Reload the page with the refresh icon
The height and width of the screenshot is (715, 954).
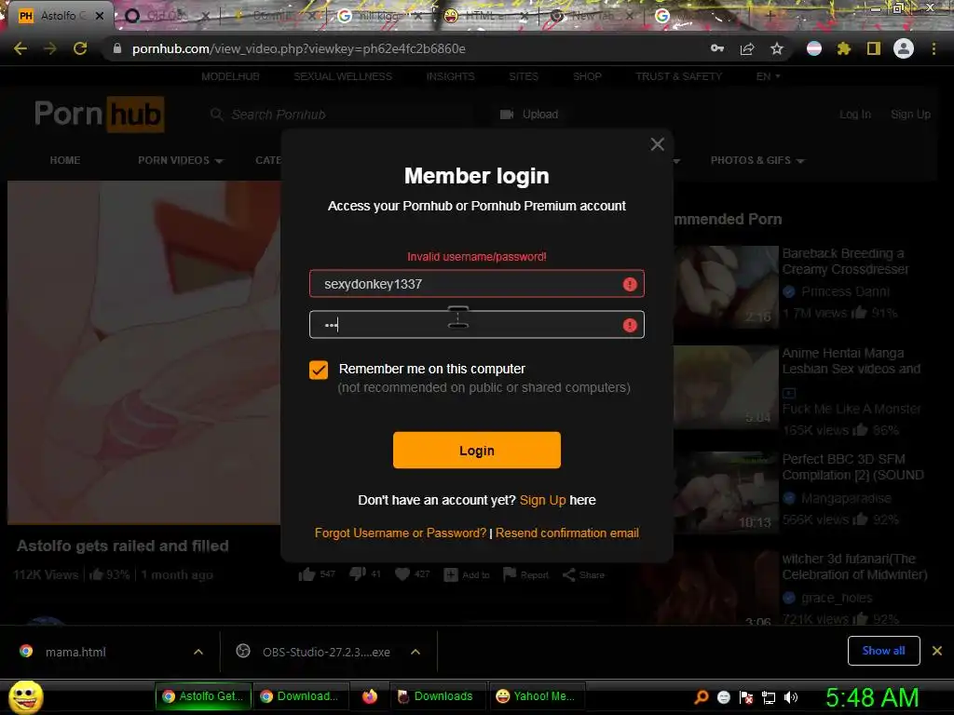click(80, 48)
